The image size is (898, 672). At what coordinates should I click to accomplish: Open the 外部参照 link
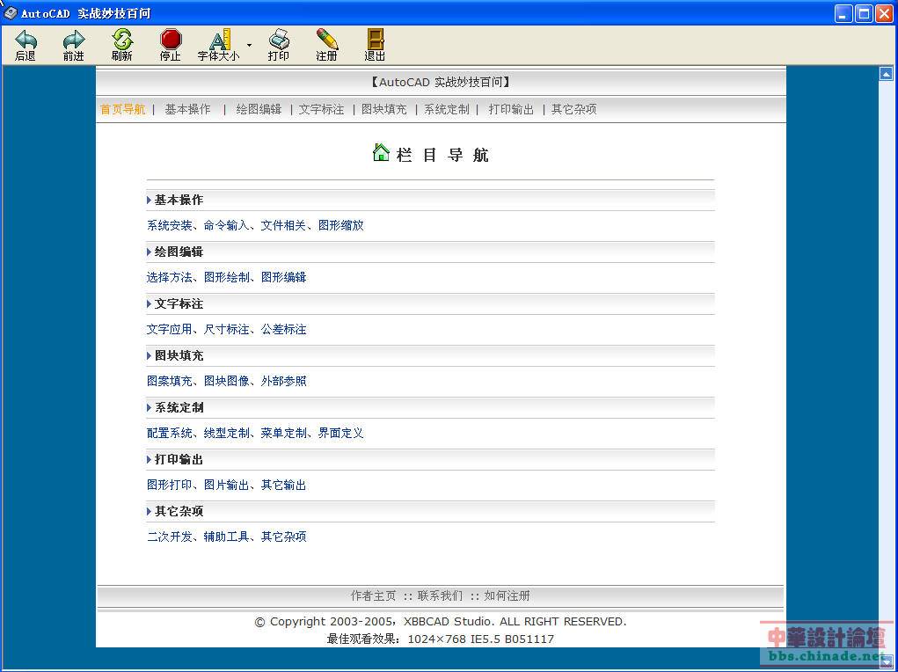283,381
